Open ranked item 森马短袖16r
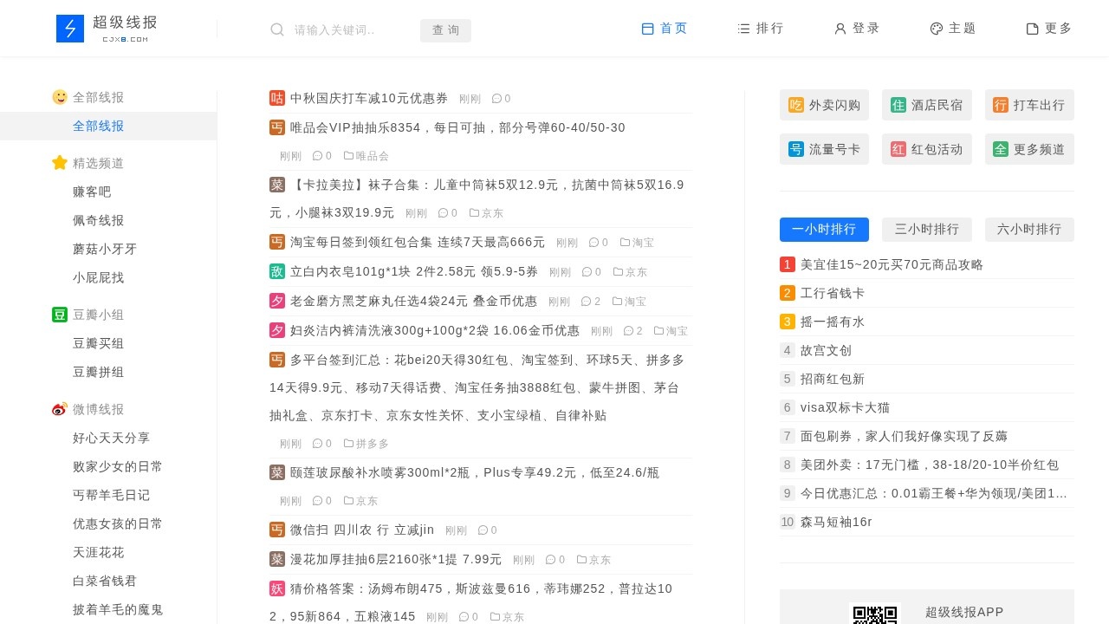Screen dimensions: 1109x624 tap(836, 522)
